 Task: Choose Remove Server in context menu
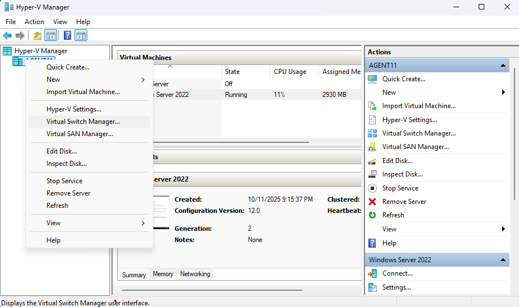89,193
